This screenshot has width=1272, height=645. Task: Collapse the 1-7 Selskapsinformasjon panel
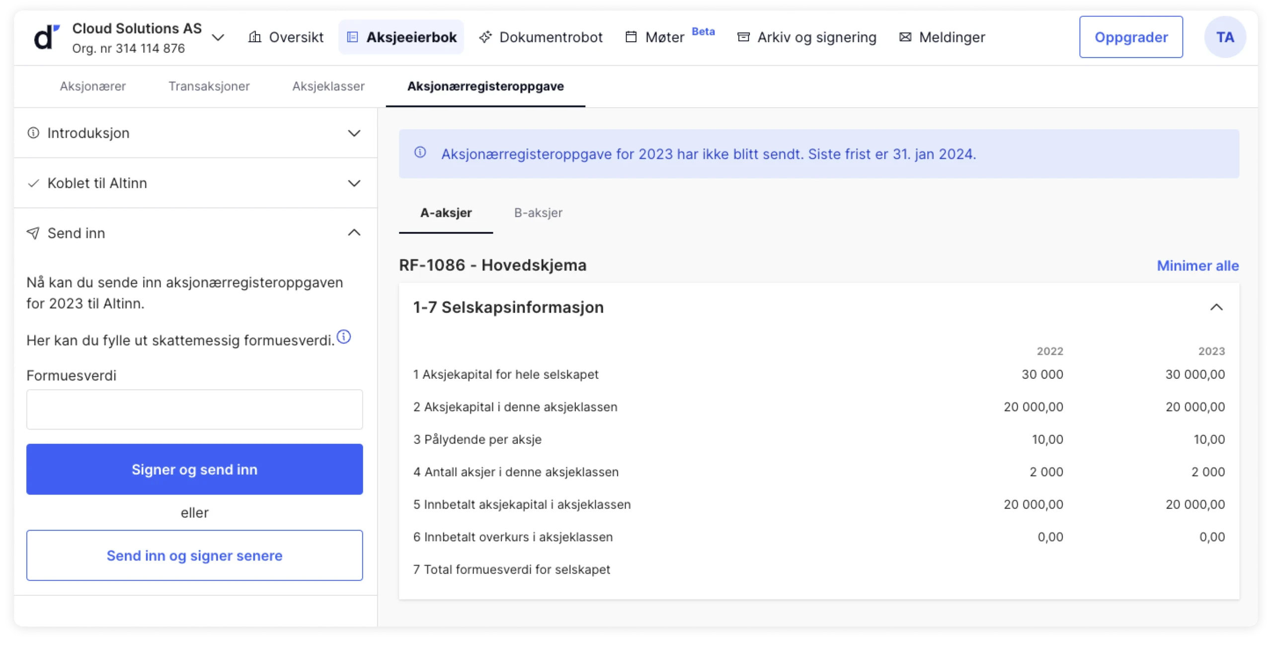(x=1216, y=307)
